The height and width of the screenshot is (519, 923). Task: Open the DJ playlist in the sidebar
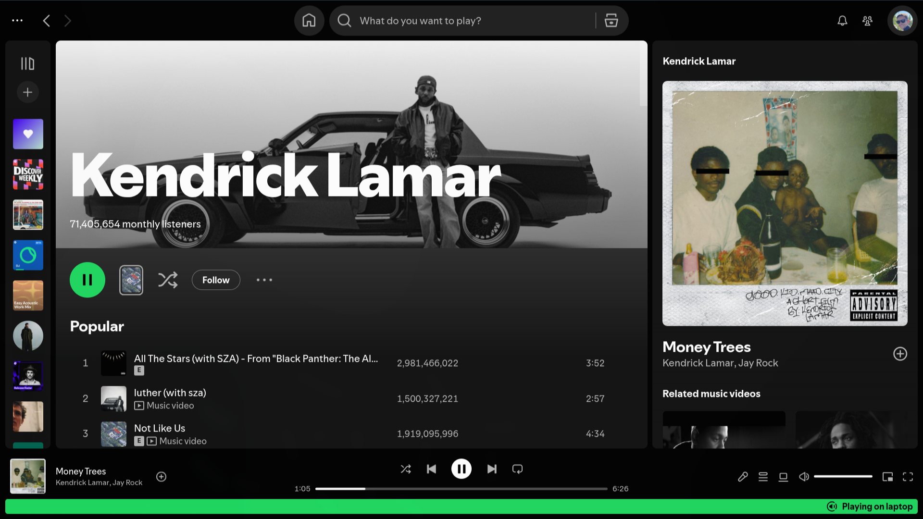point(28,255)
